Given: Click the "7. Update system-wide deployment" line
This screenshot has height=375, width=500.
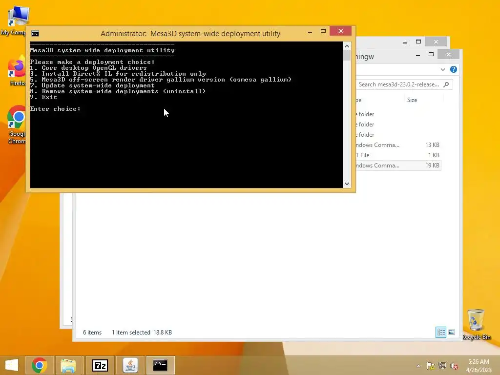Looking at the screenshot, I should pyautogui.click(x=92, y=85).
